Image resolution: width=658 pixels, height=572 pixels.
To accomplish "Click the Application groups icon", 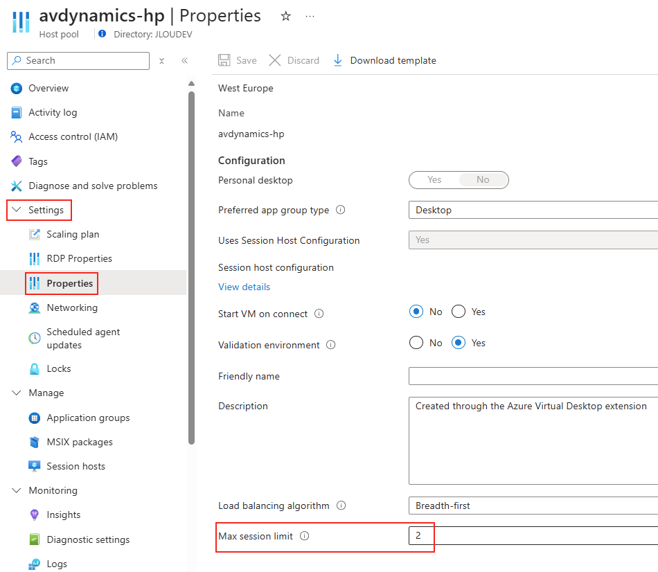I will [x=35, y=418].
